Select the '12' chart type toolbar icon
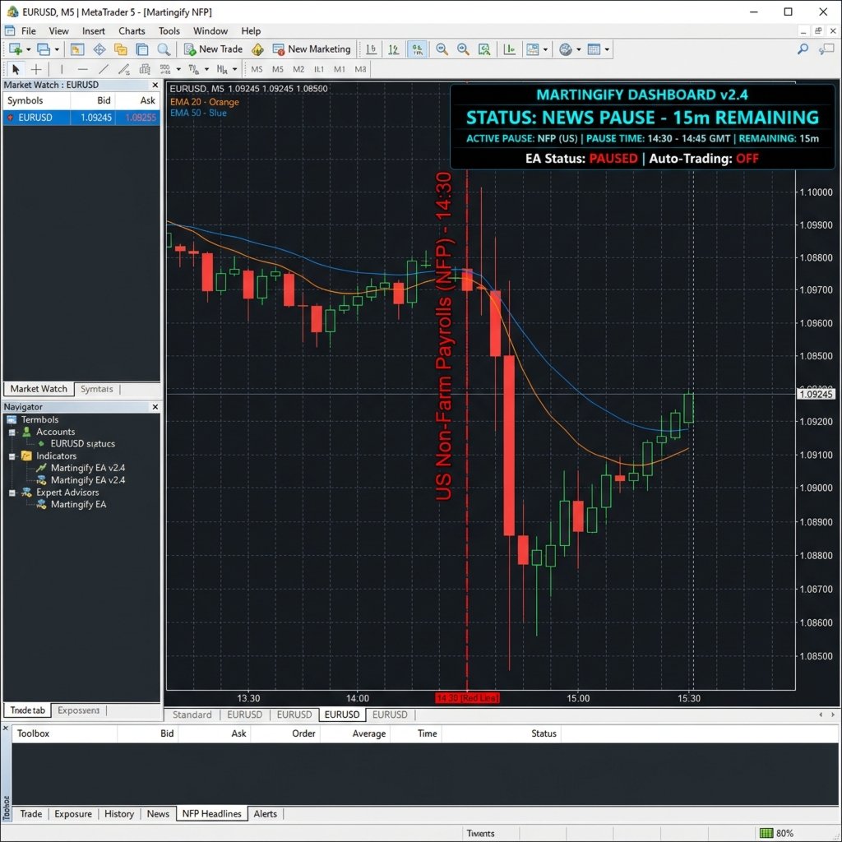The height and width of the screenshot is (842, 842). pyautogui.click(x=394, y=49)
